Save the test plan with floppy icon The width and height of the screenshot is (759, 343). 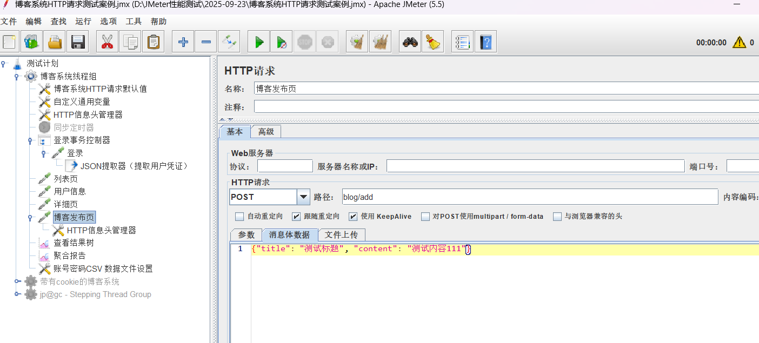pyautogui.click(x=77, y=42)
